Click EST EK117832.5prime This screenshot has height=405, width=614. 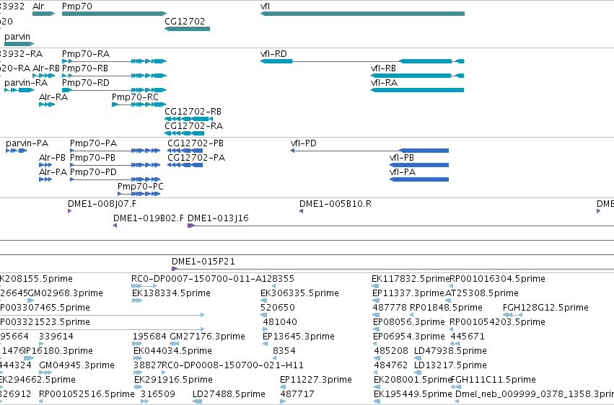[411, 279]
